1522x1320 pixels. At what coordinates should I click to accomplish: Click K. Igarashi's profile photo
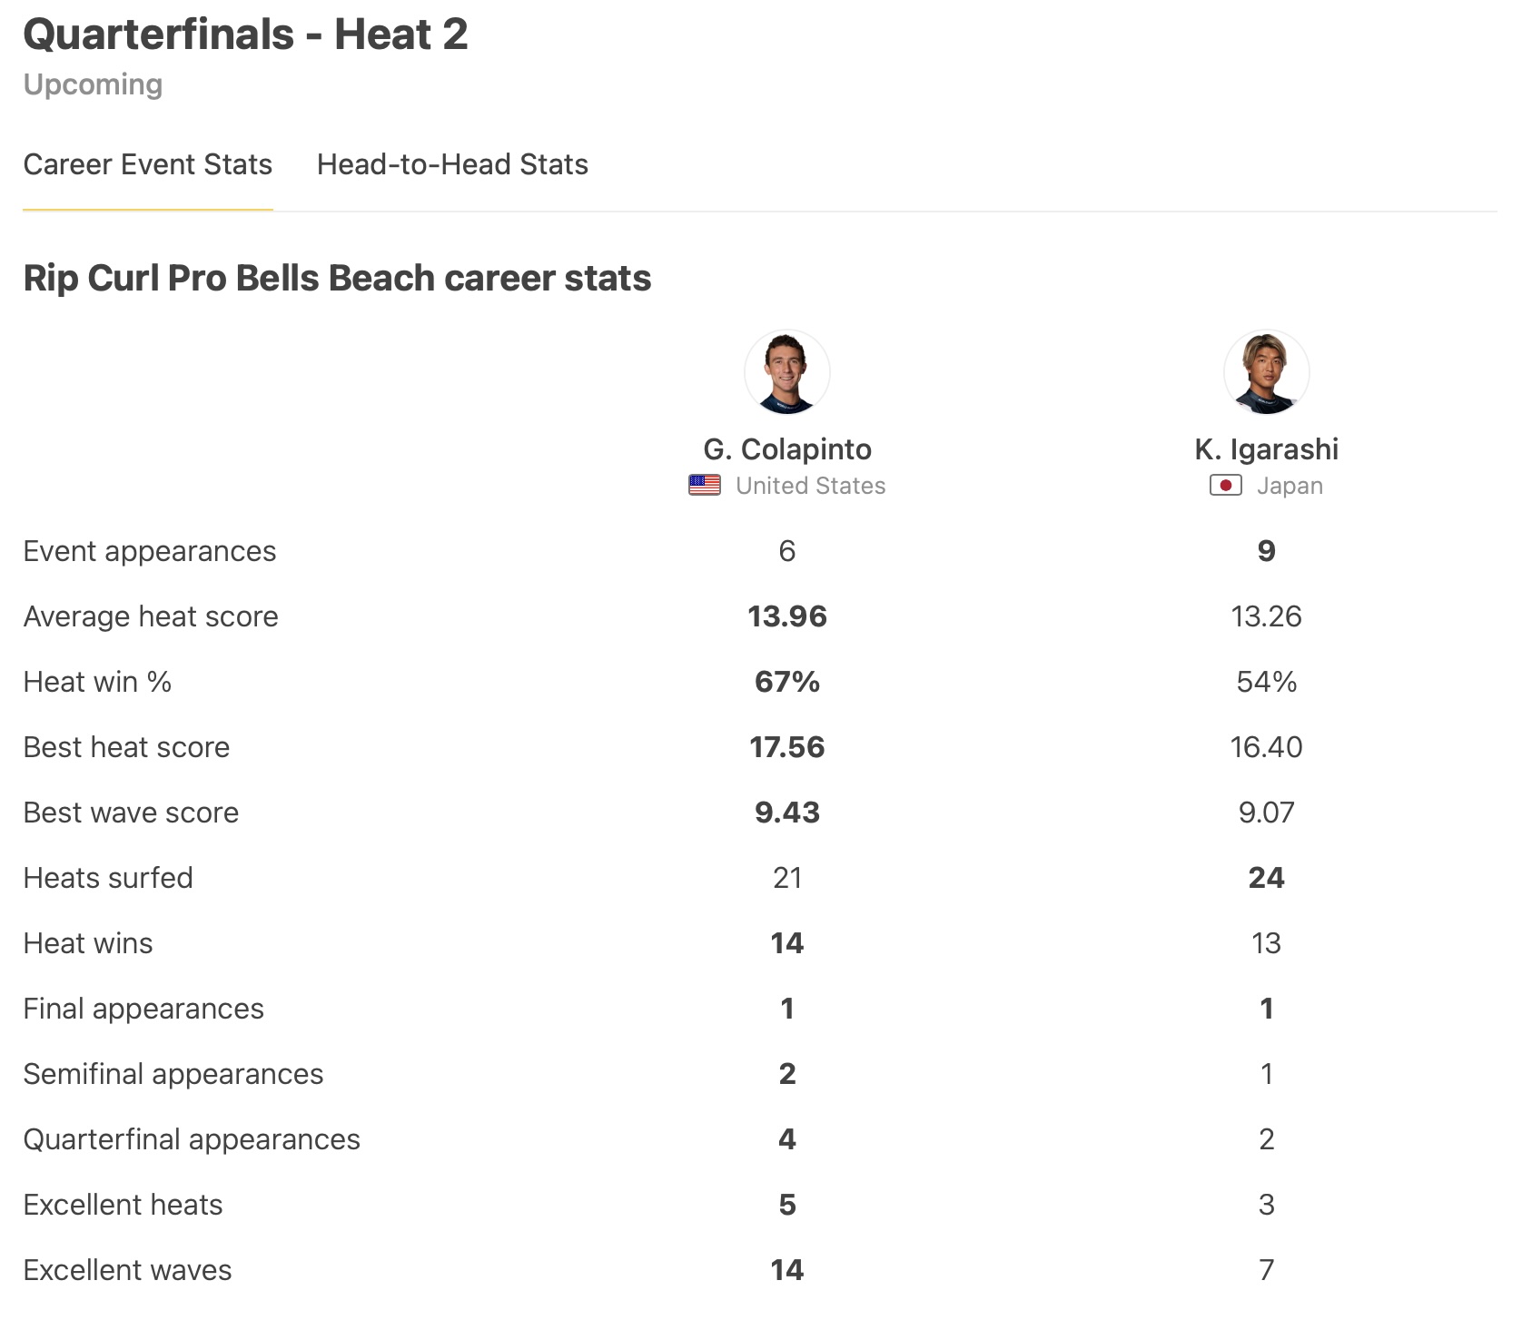[1266, 372]
